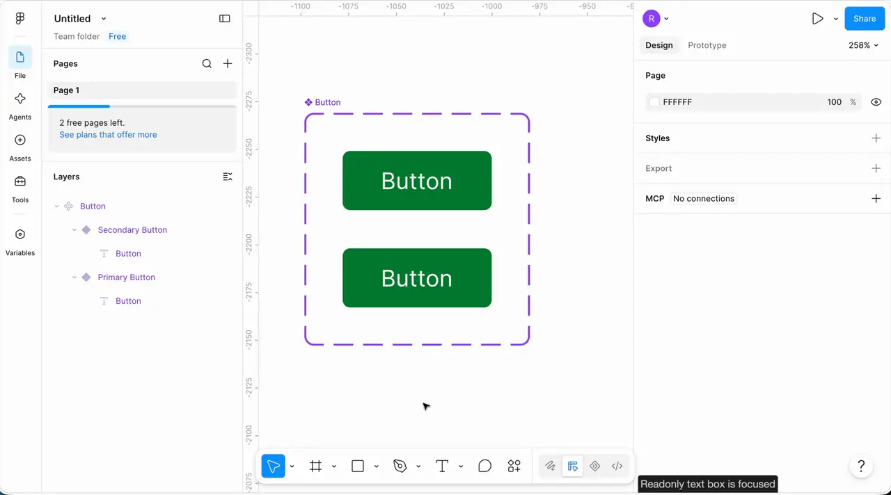Screen dimensions: 891x495
Task: Click the Layers panel options icon
Action: tap(228, 177)
